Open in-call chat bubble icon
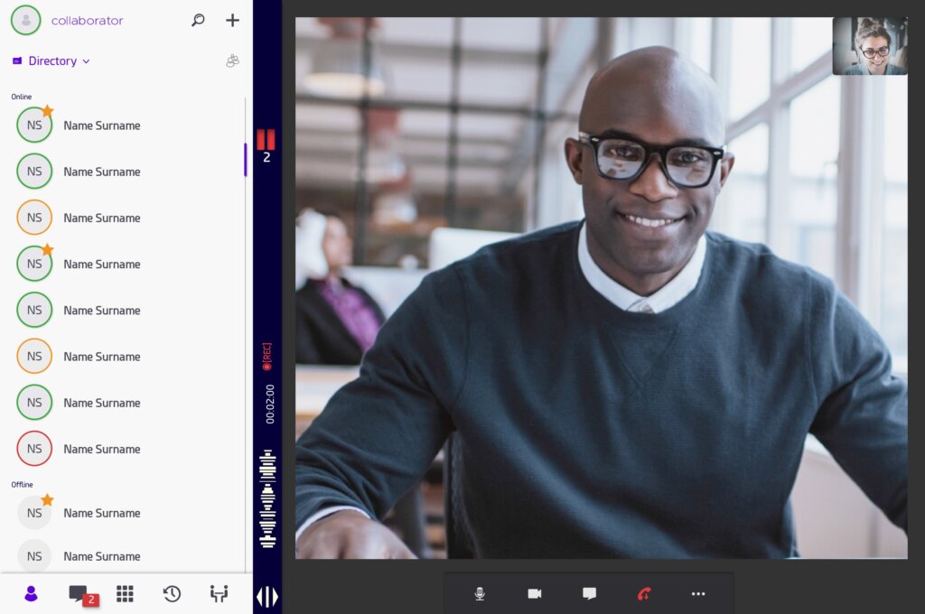The height and width of the screenshot is (614, 925). point(589,593)
